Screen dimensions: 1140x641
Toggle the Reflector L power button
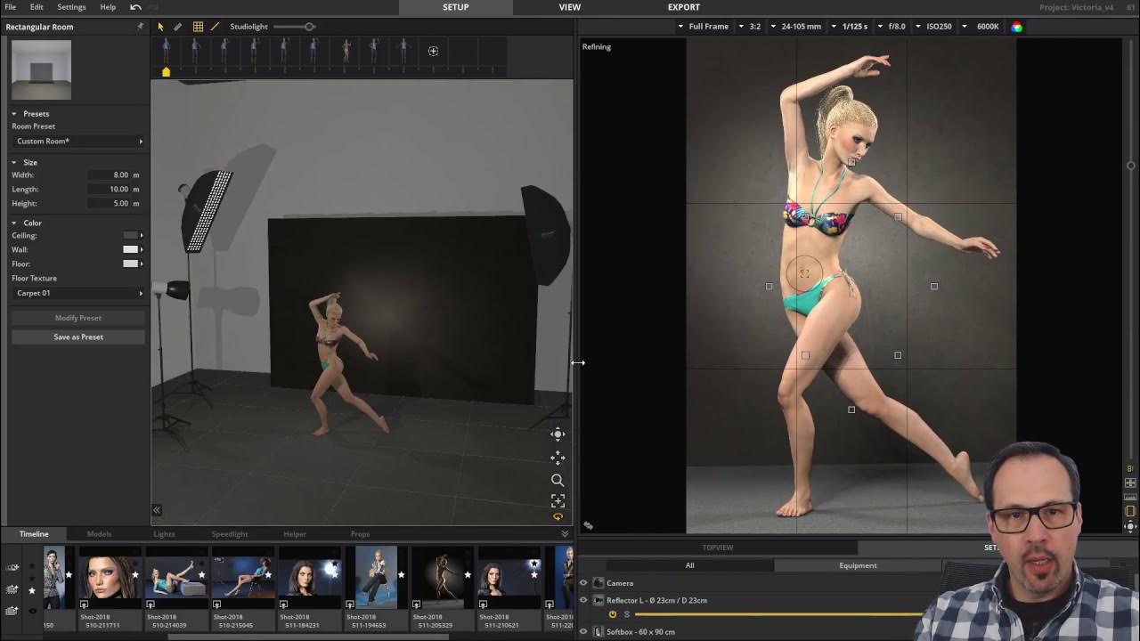[x=613, y=614]
